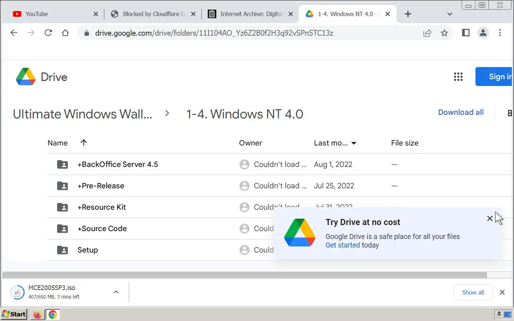Click the Download all link

click(461, 112)
